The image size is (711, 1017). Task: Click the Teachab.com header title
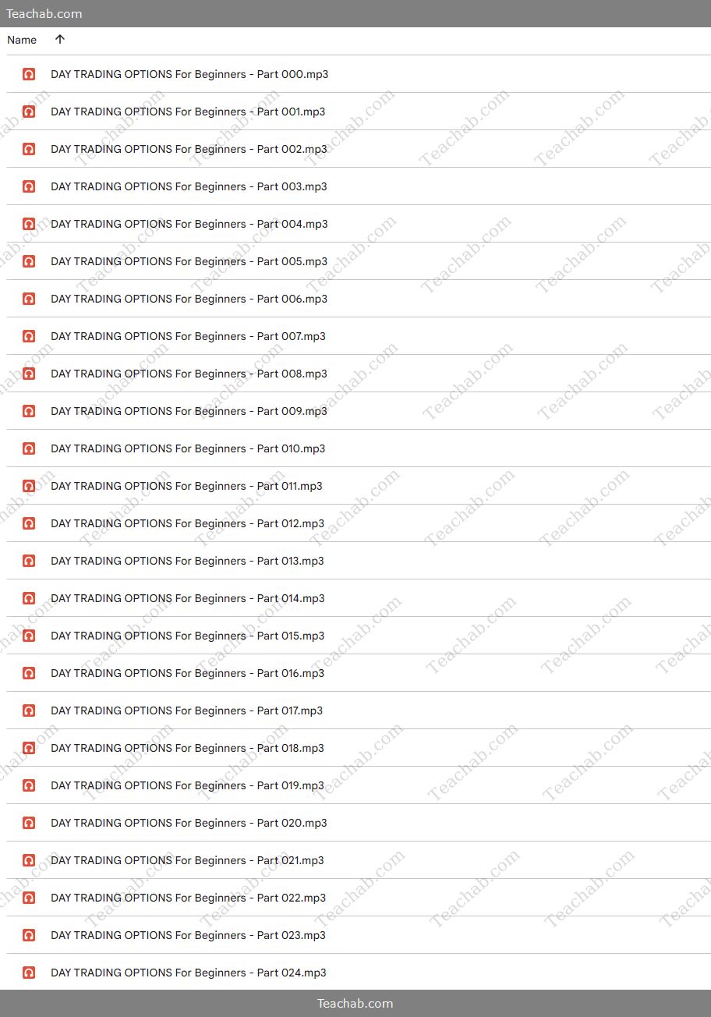coord(44,14)
